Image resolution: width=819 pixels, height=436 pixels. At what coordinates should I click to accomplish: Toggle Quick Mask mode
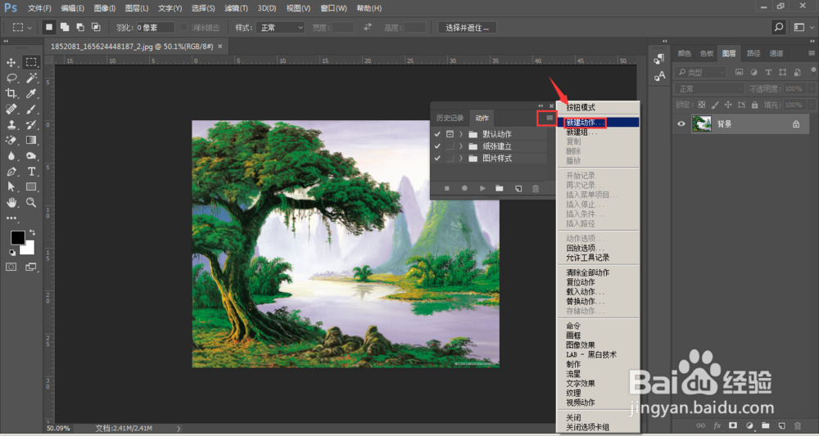point(11,267)
